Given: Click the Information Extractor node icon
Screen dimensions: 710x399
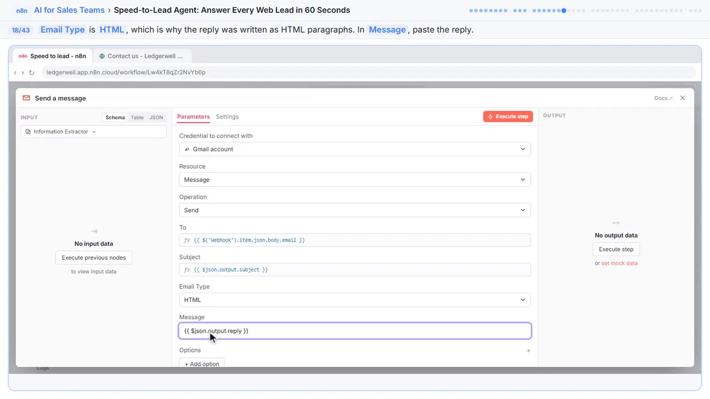Looking at the screenshot, I should 28,132.
